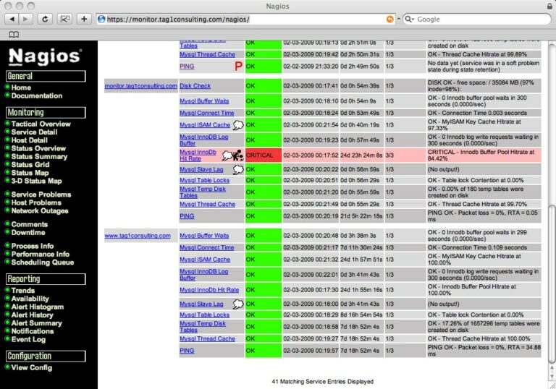The image size is (556, 389).
Task: Click the comment bubble icon beside Mysql ISAM Cache
Action: coord(238,124)
